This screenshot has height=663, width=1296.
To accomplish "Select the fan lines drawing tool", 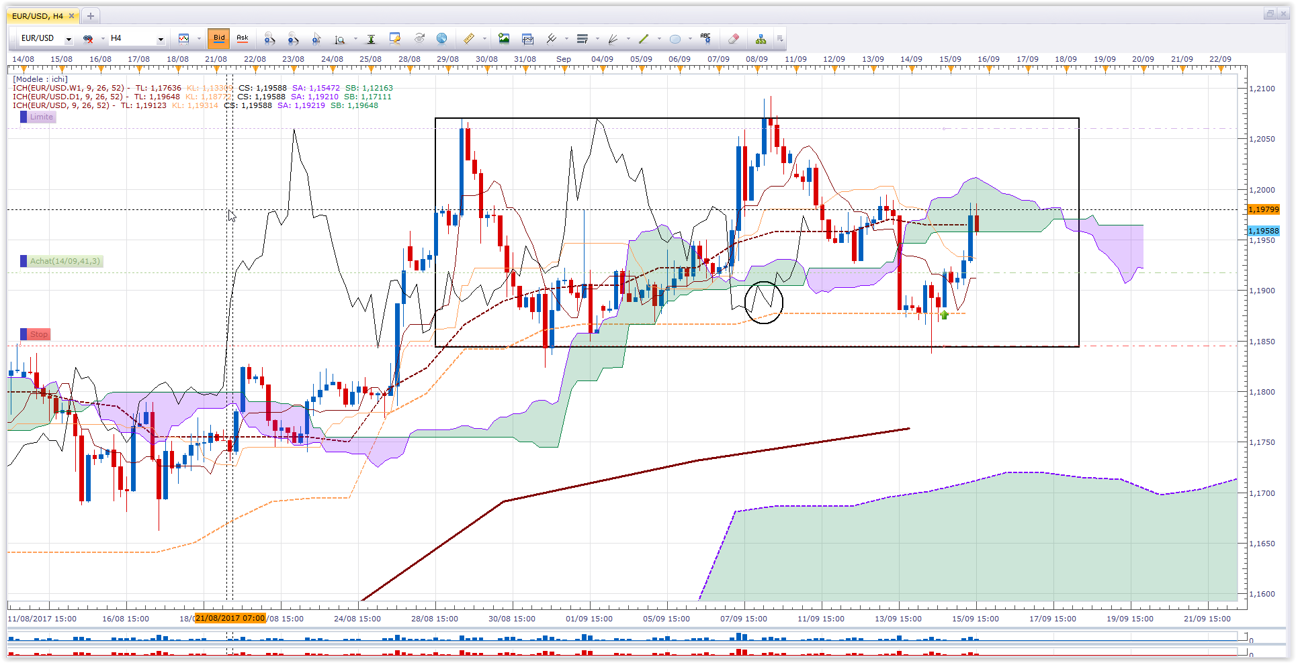I will click(x=613, y=39).
